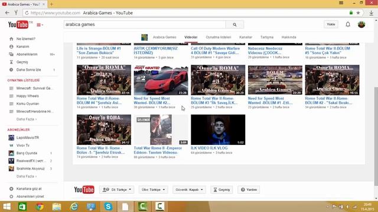Click browser back arrow
Screen dimensions: 378x212
point(7,13)
